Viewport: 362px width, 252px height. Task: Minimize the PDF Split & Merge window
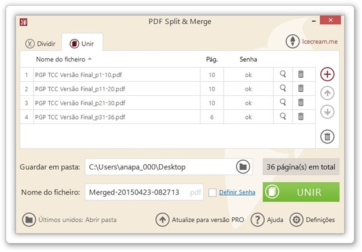coord(313,21)
